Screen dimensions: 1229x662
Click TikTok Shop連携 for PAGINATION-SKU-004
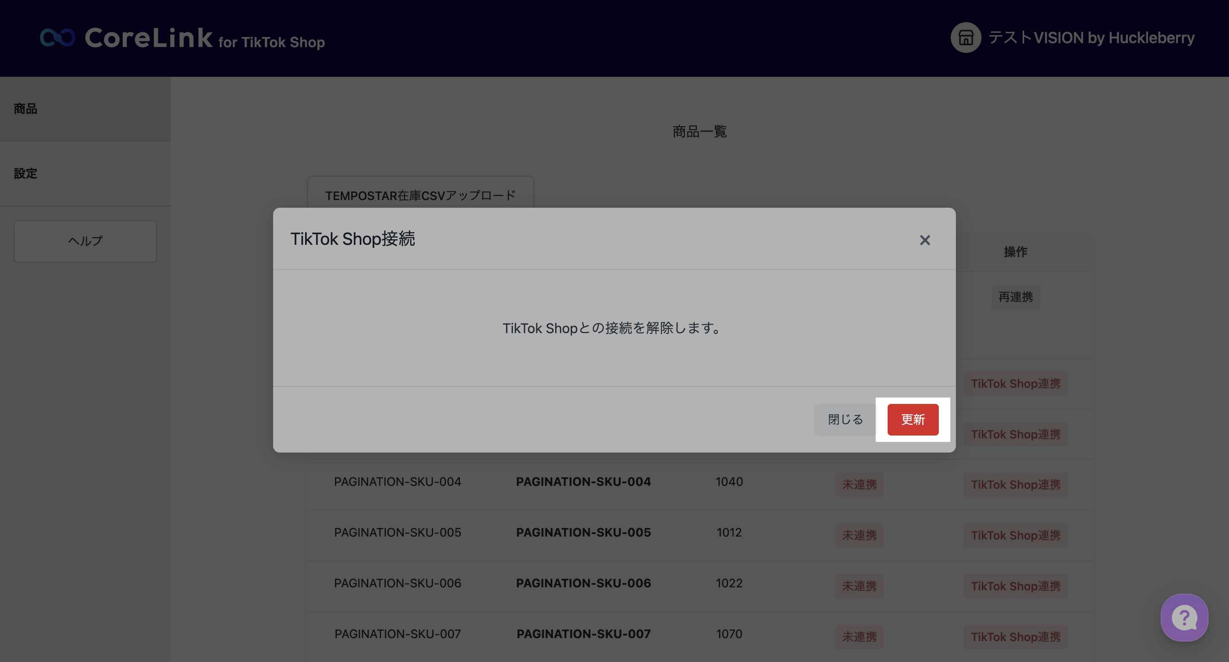pos(1015,485)
